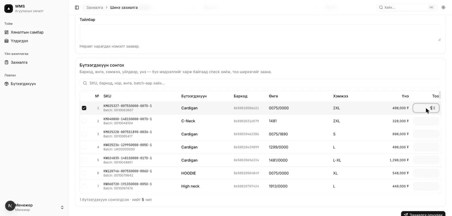
Task: Check the Cardigan 1299/0000 row checkbox
Action: (x=84, y=147)
